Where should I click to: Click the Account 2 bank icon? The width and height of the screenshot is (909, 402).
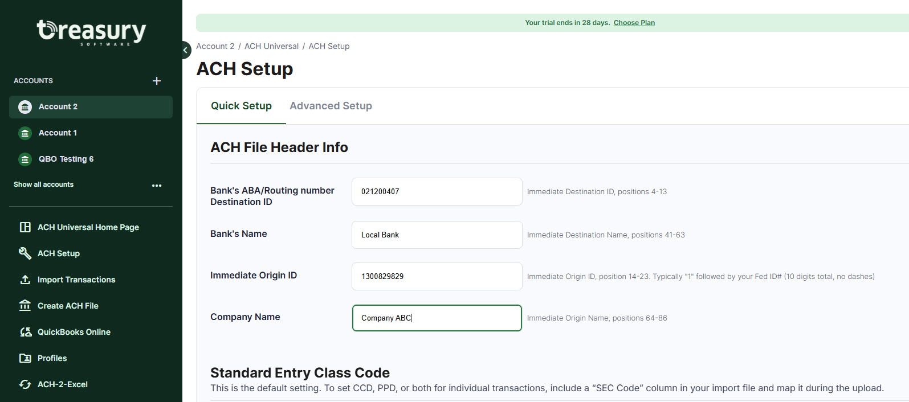(25, 107)
